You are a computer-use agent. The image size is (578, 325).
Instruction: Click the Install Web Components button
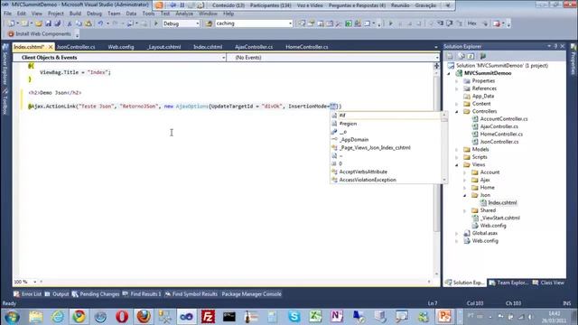pyautogui.click(x=40, y=34)
